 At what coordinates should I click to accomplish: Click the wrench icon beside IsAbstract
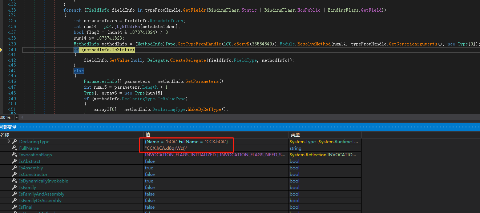click(15, 161)
